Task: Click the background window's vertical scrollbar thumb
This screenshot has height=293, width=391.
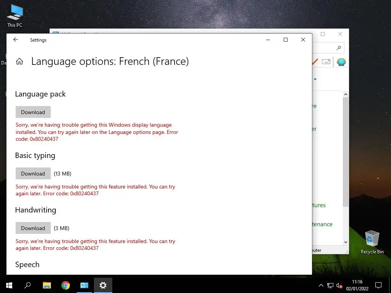Action: click(x=346, y=152)
